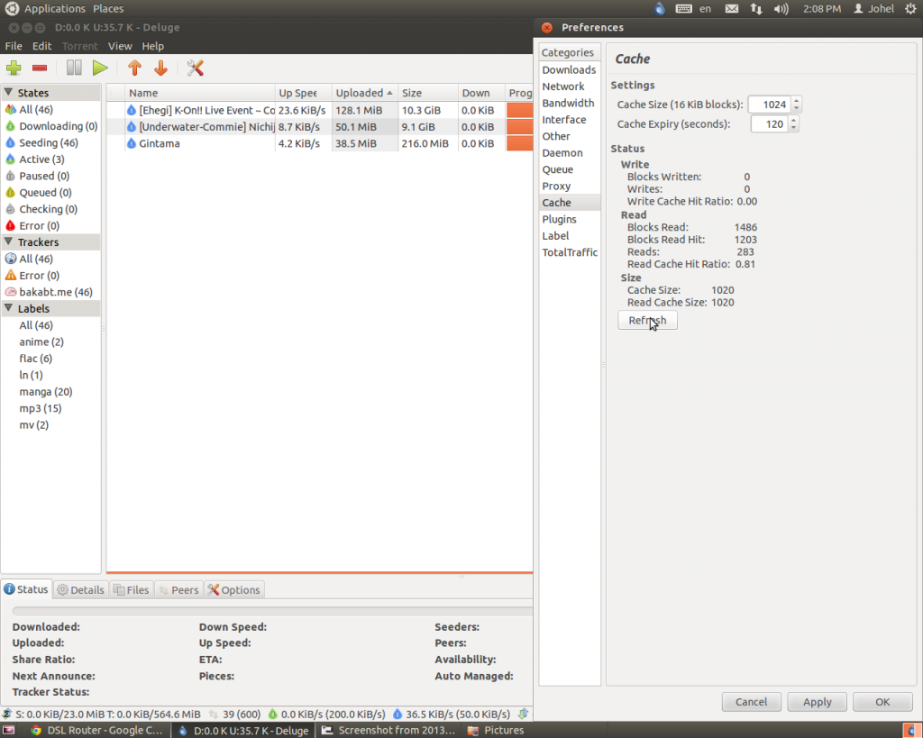Open Preferences using the wrench toolbar icon

pos(196,68)
